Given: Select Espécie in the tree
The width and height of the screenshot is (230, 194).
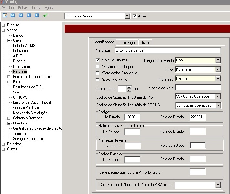Looking at the screenshot, I should (x=19, y=61).
